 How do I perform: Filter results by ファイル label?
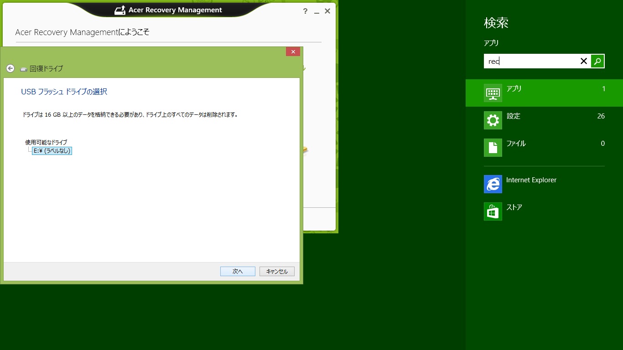pyautogui.click(x=516, y=144)
